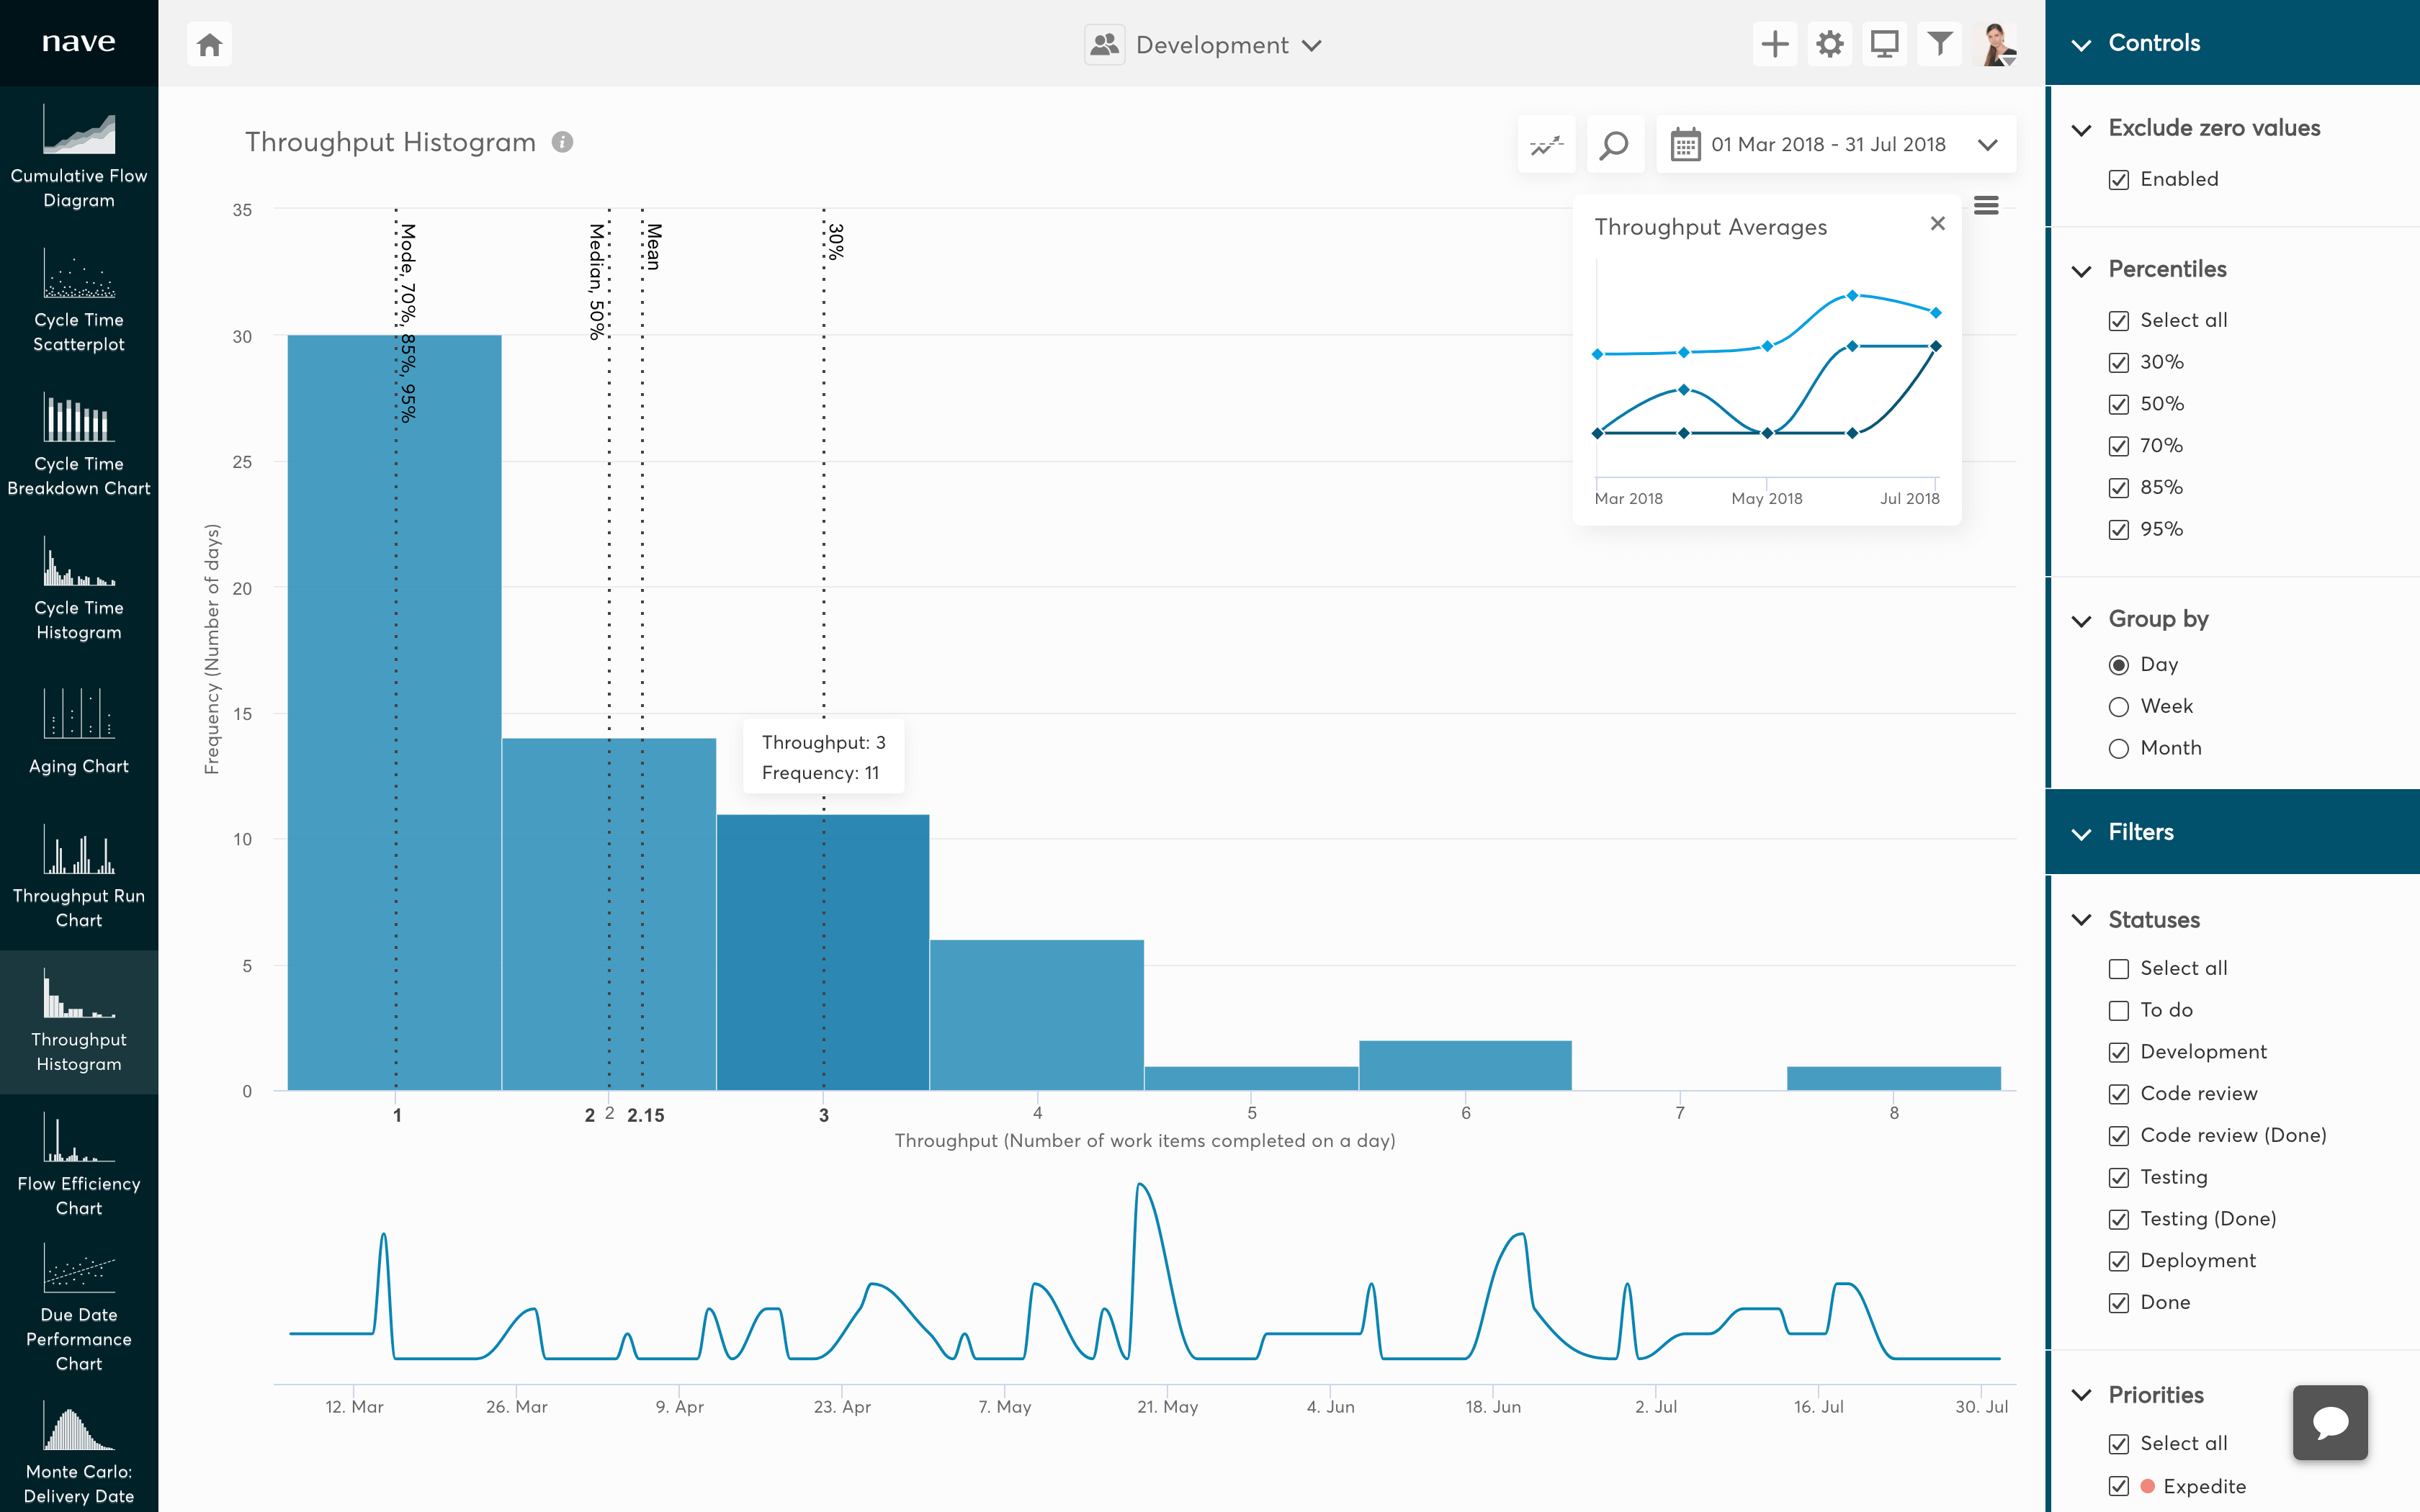Open the chat support bubble
This screenshot has width=2420, height=1512.
2331,1421
